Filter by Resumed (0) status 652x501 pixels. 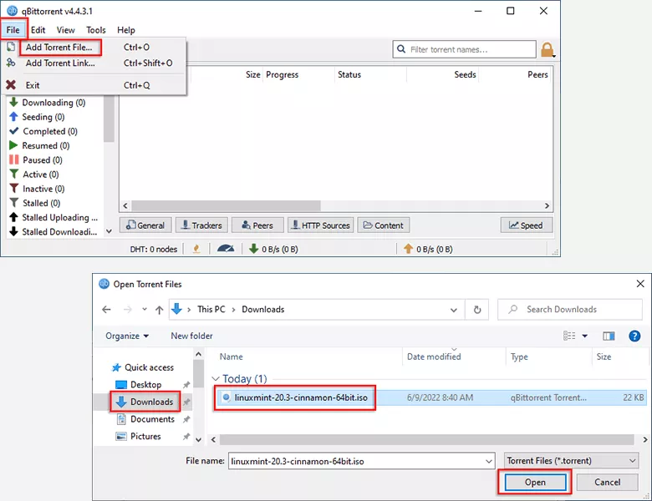46,146
